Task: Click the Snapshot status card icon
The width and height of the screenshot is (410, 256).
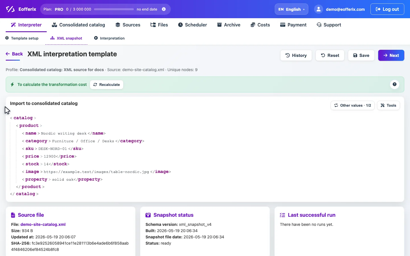Action: coord(148,215)
